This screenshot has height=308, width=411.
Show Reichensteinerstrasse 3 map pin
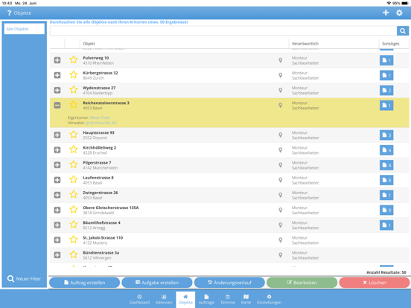(x=280, y=106)
